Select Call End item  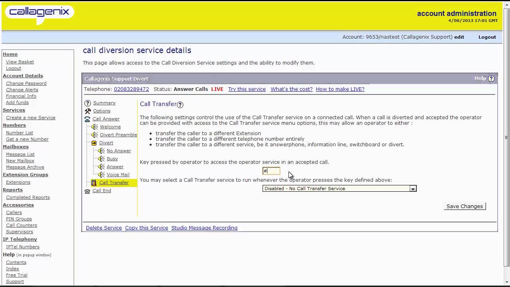102,191
